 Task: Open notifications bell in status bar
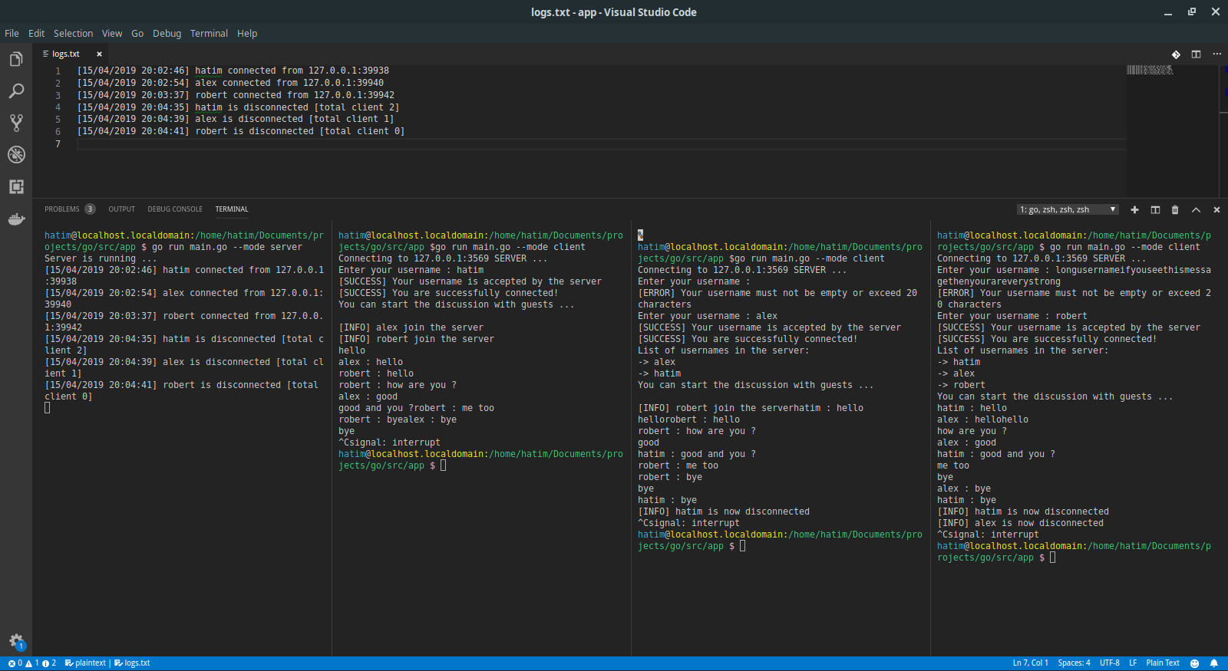tap(1214, 663)
